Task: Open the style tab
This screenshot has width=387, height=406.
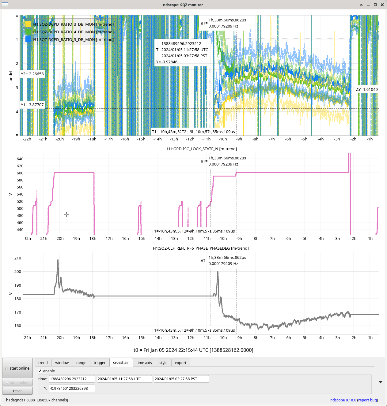Action: pyautogui.click(x=163, y=363)
